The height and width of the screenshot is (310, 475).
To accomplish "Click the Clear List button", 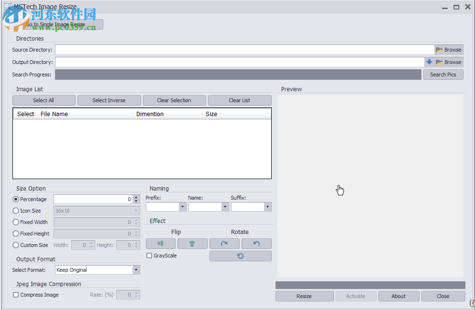I will point(239,100).
